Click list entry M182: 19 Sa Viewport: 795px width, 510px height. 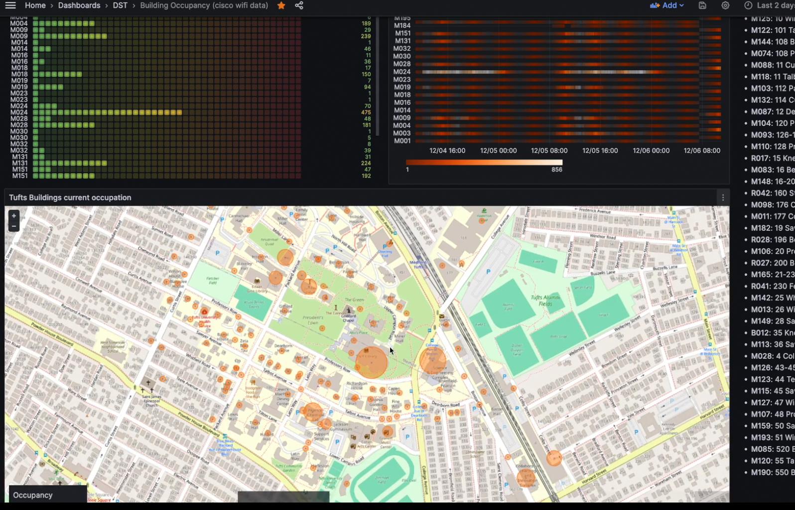click(773, 228)
